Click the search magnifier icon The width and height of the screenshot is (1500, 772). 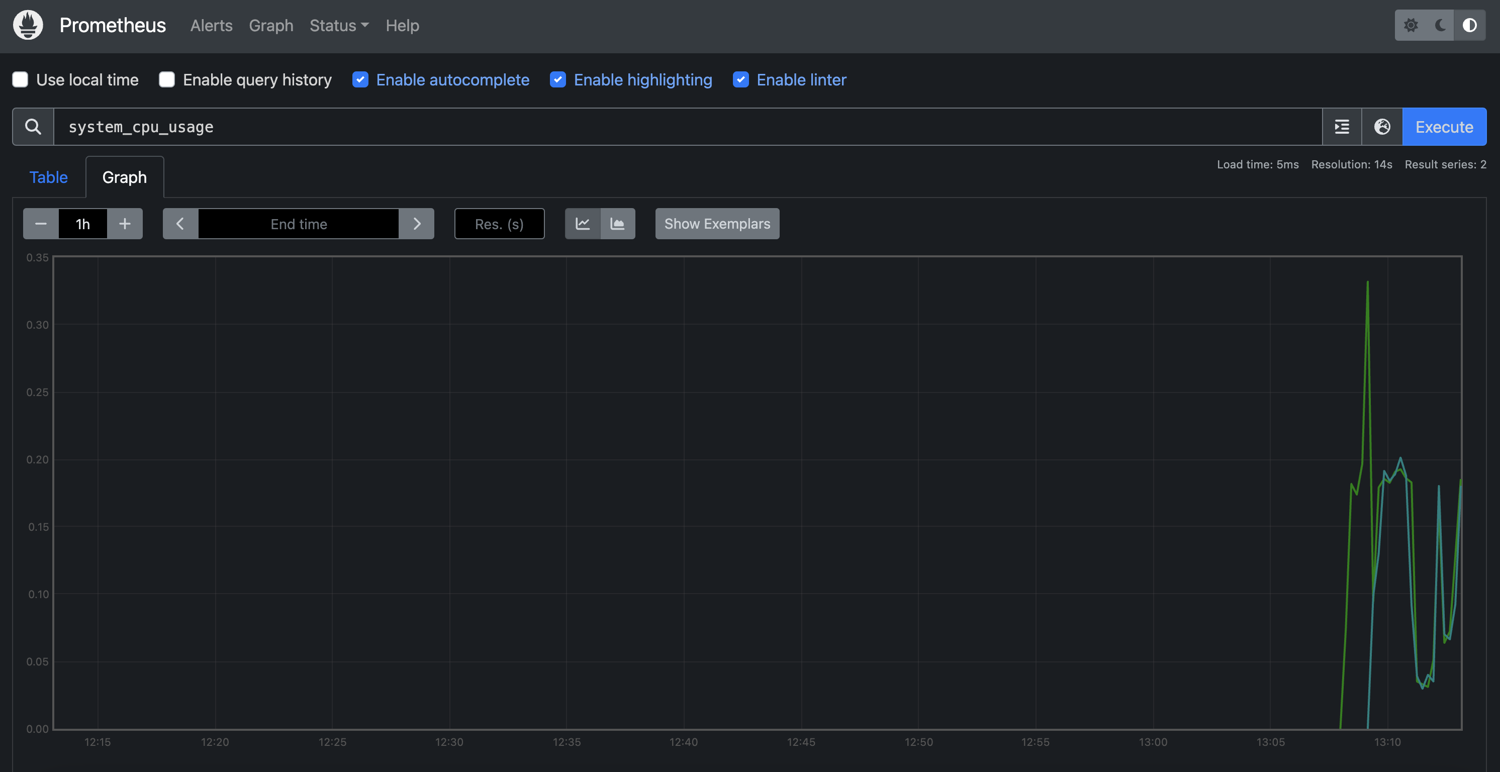click(33, 126)
